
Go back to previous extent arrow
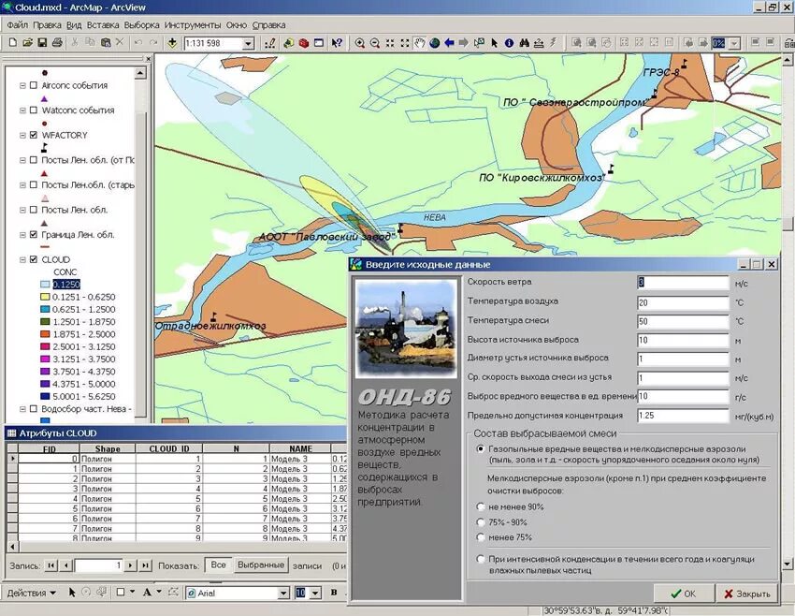(x=449, y=43)
